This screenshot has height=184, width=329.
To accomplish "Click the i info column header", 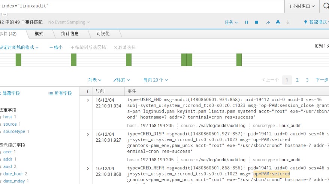I will (87, 91).
